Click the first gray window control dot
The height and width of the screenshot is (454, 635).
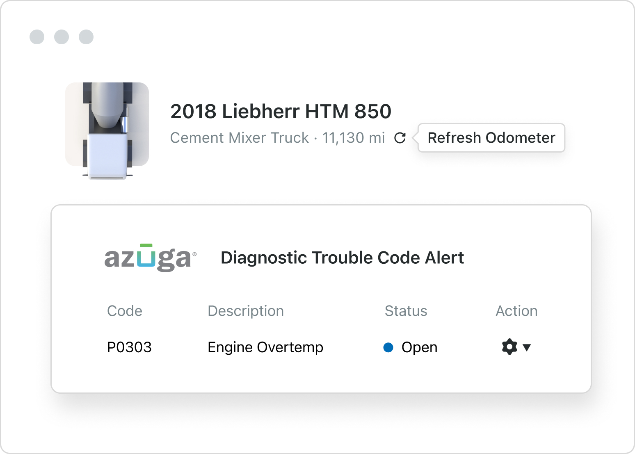tap(37, 37)
